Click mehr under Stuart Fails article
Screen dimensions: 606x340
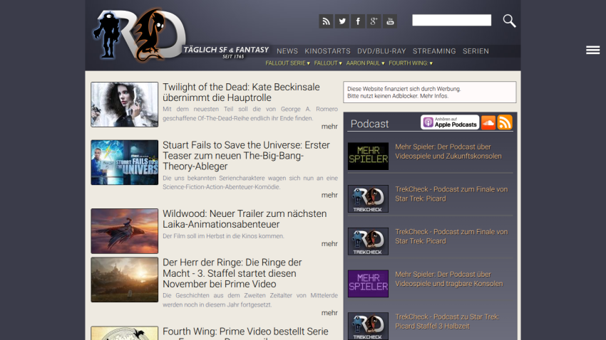329,195
